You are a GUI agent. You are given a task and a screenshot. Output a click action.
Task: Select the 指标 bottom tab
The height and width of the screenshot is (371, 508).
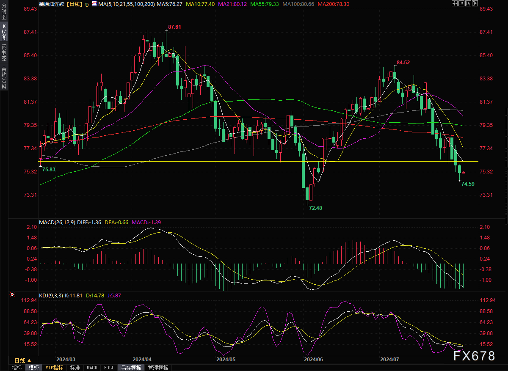17,368
